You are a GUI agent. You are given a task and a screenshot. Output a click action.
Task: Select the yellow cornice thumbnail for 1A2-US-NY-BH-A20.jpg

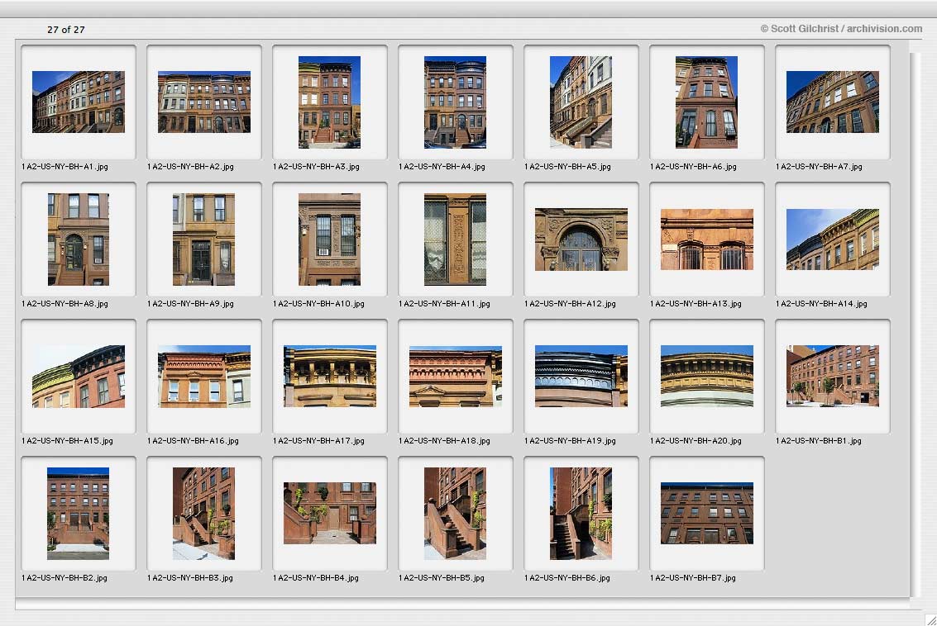point(707,377)
